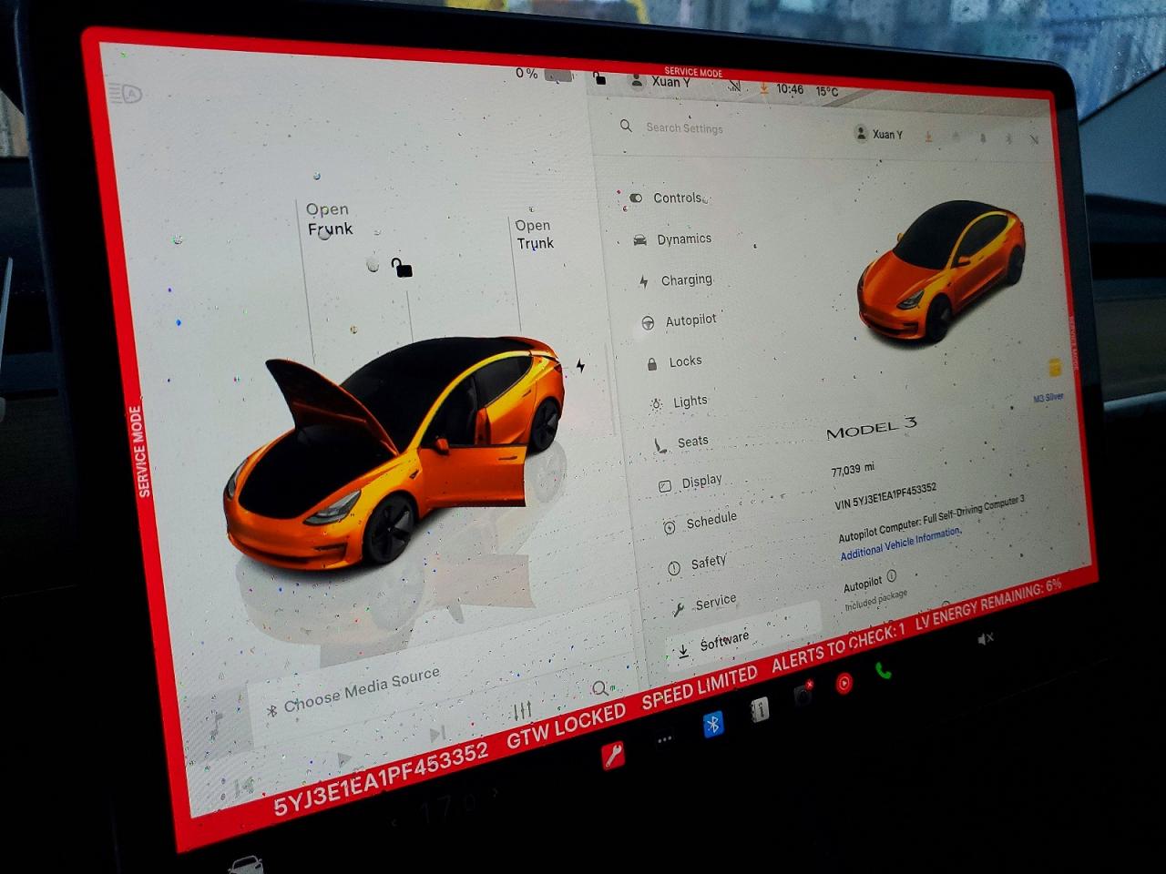The width and height of the screenshot is (1166, 874).
Task: Tap Autopilot Computer: Full Self-Driving Computer 3 text
Action: click(x=931, y=519)
